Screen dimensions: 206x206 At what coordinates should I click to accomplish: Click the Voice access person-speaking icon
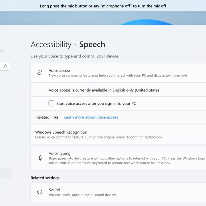39,72
